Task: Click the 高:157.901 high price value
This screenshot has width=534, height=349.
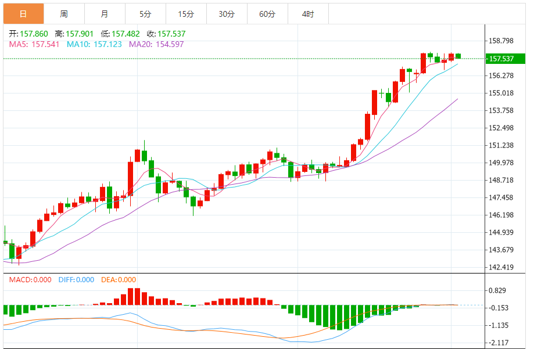Action: [x=74, y=34]
